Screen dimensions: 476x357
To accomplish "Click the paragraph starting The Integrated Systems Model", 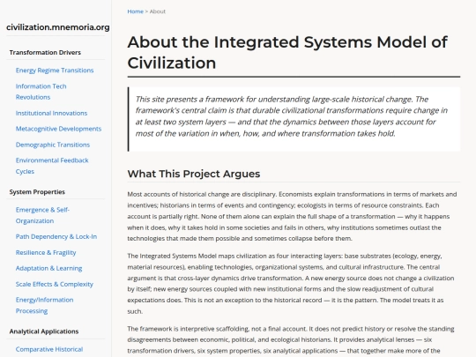I will tap(291, 284).
